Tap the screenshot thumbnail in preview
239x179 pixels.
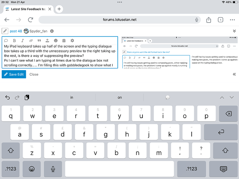(x=179, y=53)
